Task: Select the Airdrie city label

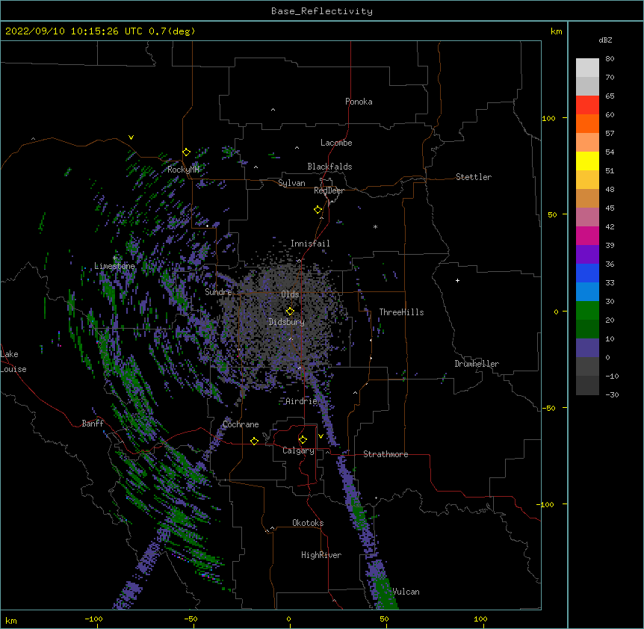Action: click(x=302, y=401)
